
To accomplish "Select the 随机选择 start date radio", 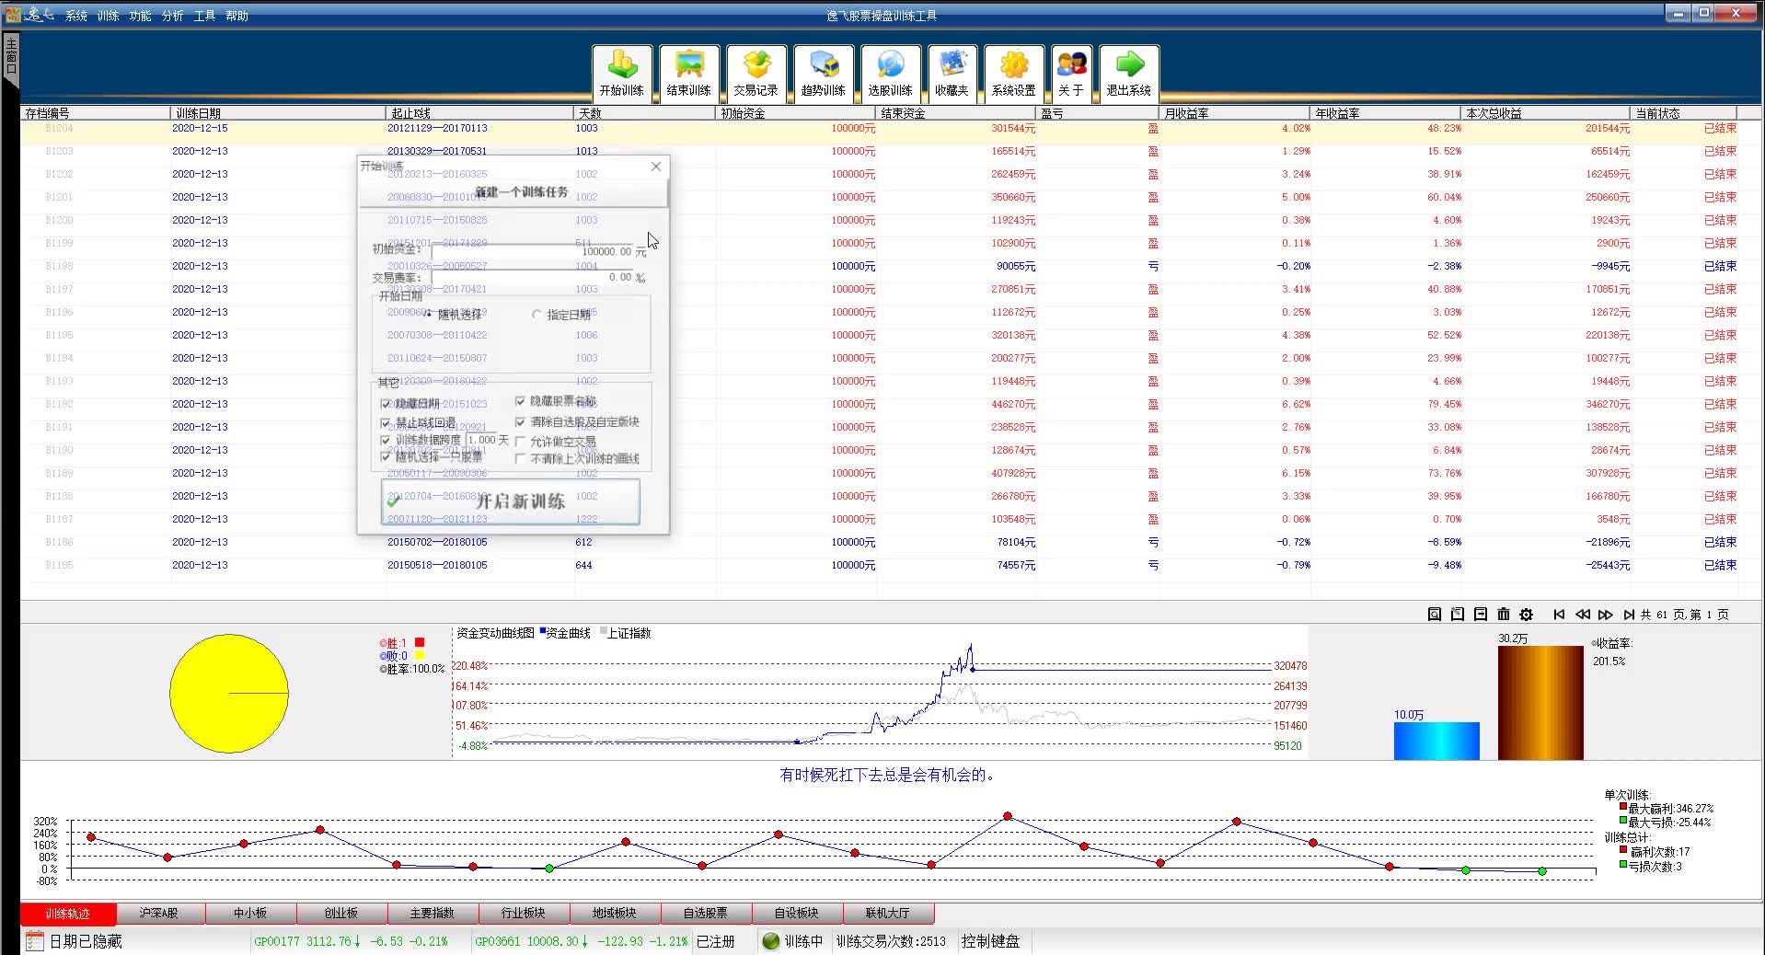I will pyautogui.click(x=429, y=314).
